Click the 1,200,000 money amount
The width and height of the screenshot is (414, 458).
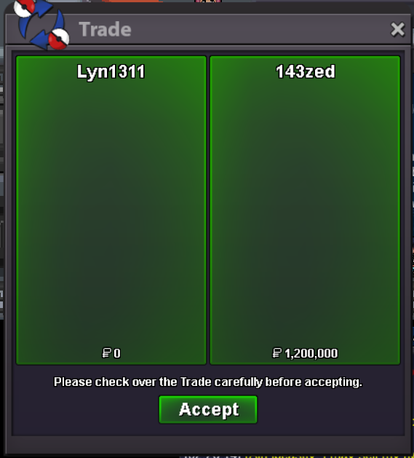click(x=311, y=353)
